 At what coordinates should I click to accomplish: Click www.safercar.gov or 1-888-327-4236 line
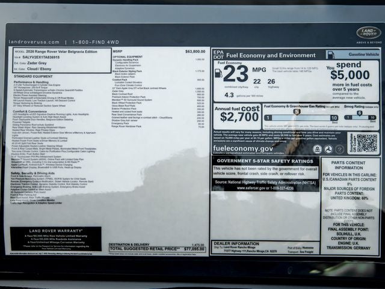coord(265,189)
